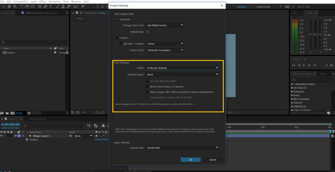
Task: Create a new folder in Project panel
Action: pos(7,113)
